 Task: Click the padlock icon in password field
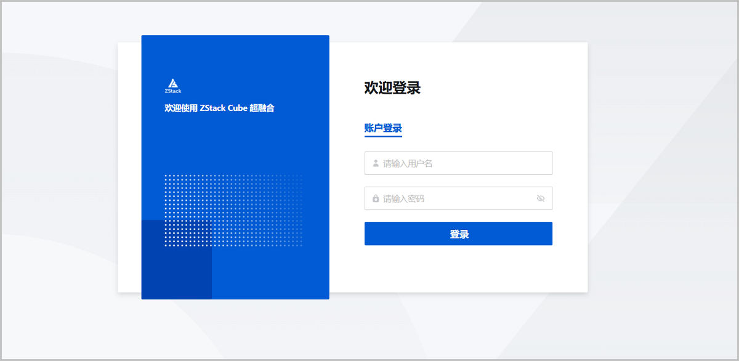tap(375, 198)
